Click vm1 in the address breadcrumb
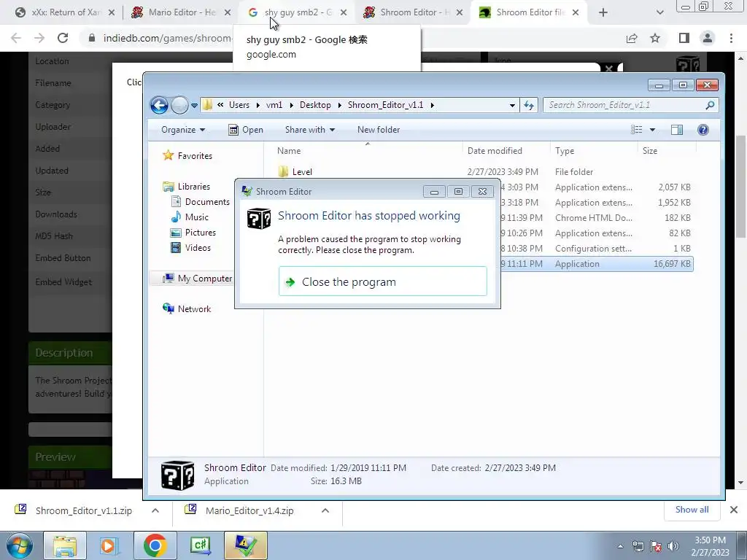The height and width of the screenshot is (560, 747). [x=274, y=105]
